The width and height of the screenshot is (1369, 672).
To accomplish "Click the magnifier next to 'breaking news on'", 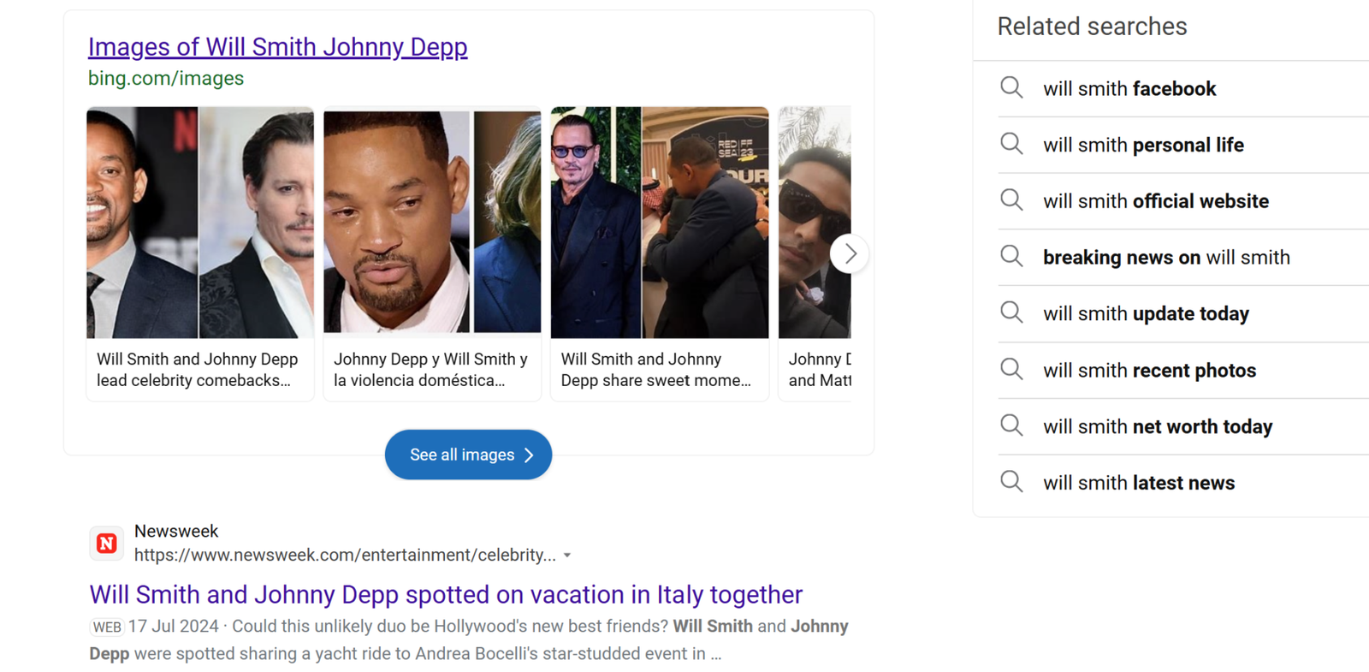I will (1011, 257).
